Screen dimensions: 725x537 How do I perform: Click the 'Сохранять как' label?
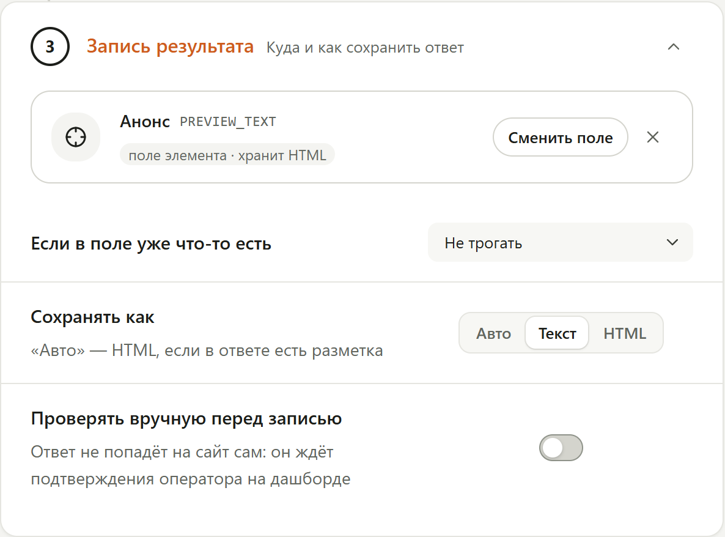92,317
